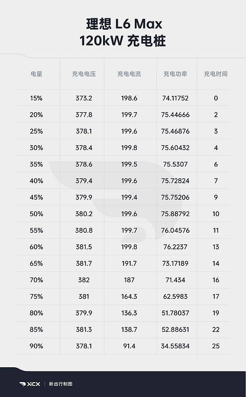Image resolution: width=246 pixels, height=397 pixels.
Task: Click the power value 74.11752
Action: (x=175, y=98)
